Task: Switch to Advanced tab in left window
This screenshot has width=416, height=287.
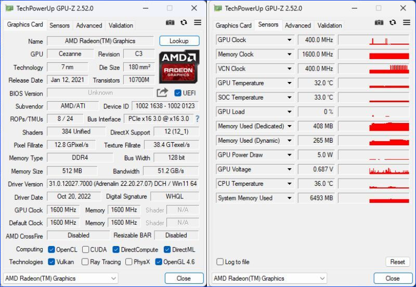Action: (x=89, y=25)
